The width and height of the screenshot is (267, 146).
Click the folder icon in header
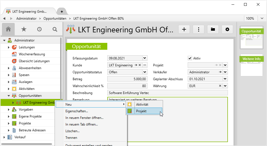coord(213,29)
